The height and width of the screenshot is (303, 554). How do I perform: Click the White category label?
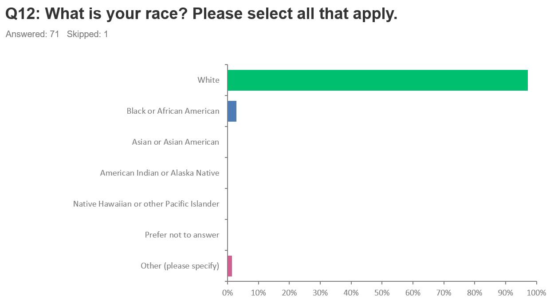(208, 80)
